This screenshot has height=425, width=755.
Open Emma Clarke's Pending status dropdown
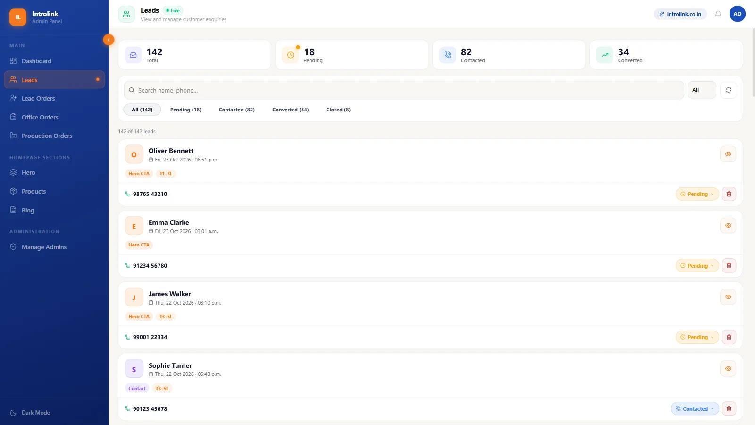click(x=697, y=266)
